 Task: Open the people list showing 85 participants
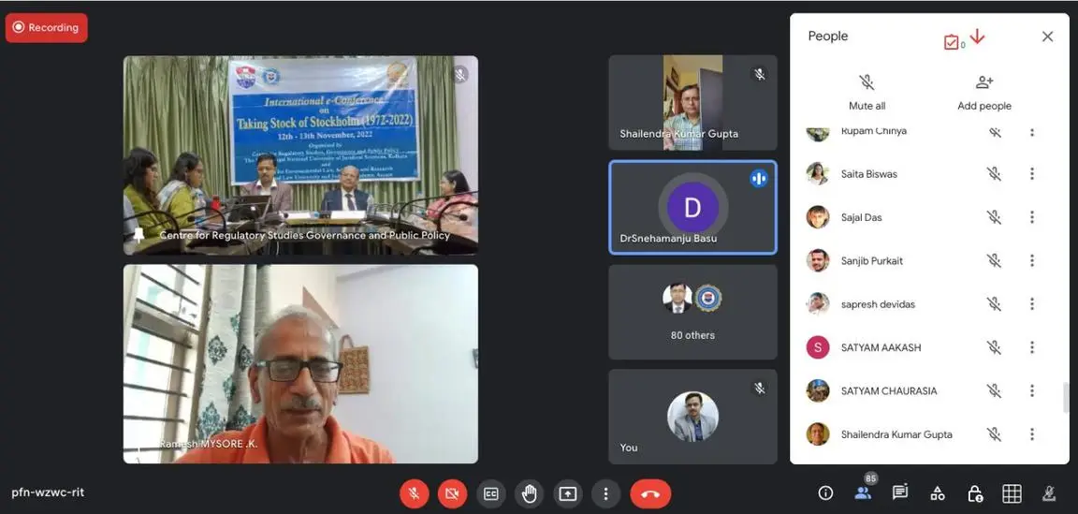click(x=863, y=492)
